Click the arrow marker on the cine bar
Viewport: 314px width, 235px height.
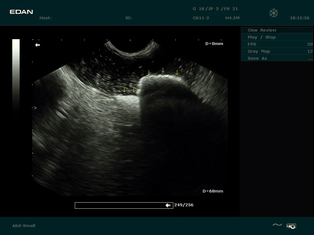[x=168, y=205]
